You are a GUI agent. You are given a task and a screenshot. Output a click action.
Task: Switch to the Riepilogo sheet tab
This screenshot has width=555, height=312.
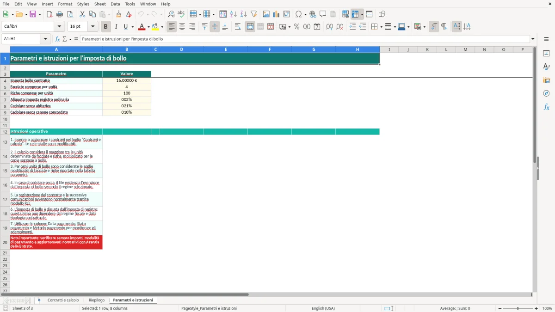(x=97, y=300)
